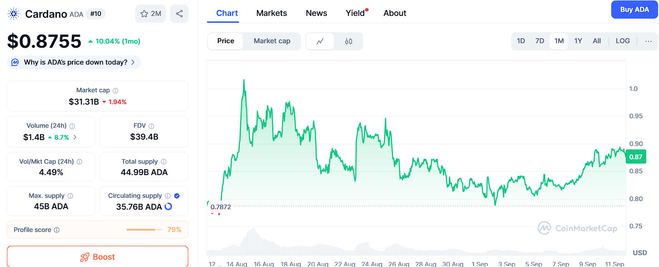Click the info icon beside Market cap
Viewport: 659px width, 267px height.
click(x=116, y=91)
